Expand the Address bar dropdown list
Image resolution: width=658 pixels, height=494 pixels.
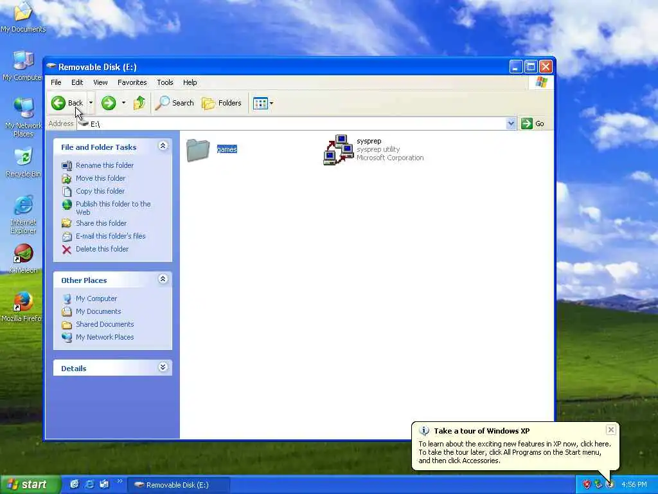click(x=511, y=123)
